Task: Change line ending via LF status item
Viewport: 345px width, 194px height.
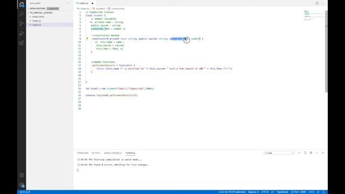Action: (272, 192)
